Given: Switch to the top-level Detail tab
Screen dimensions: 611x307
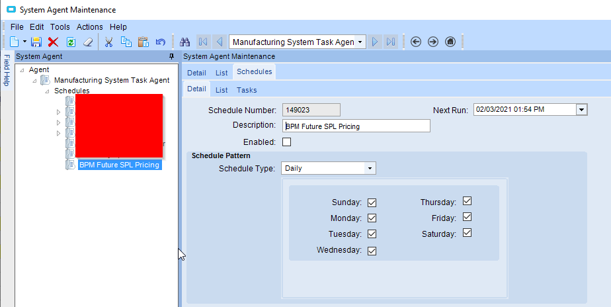Looking at the screenshot, I should click(196, 73).
